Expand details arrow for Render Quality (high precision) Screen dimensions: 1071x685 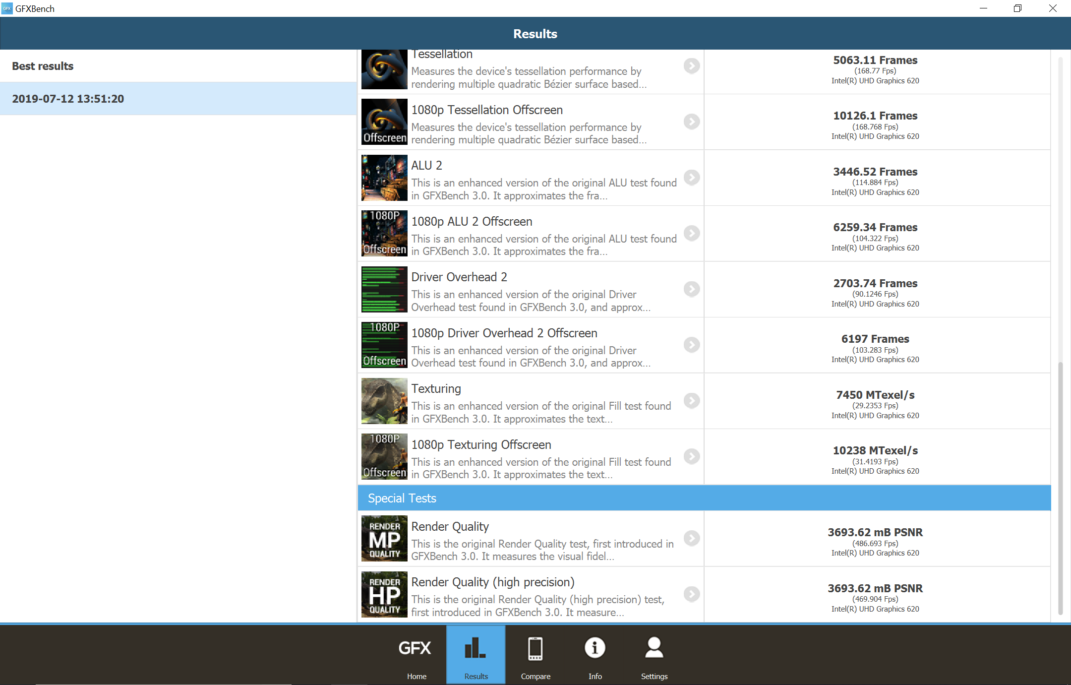(692, 594)
